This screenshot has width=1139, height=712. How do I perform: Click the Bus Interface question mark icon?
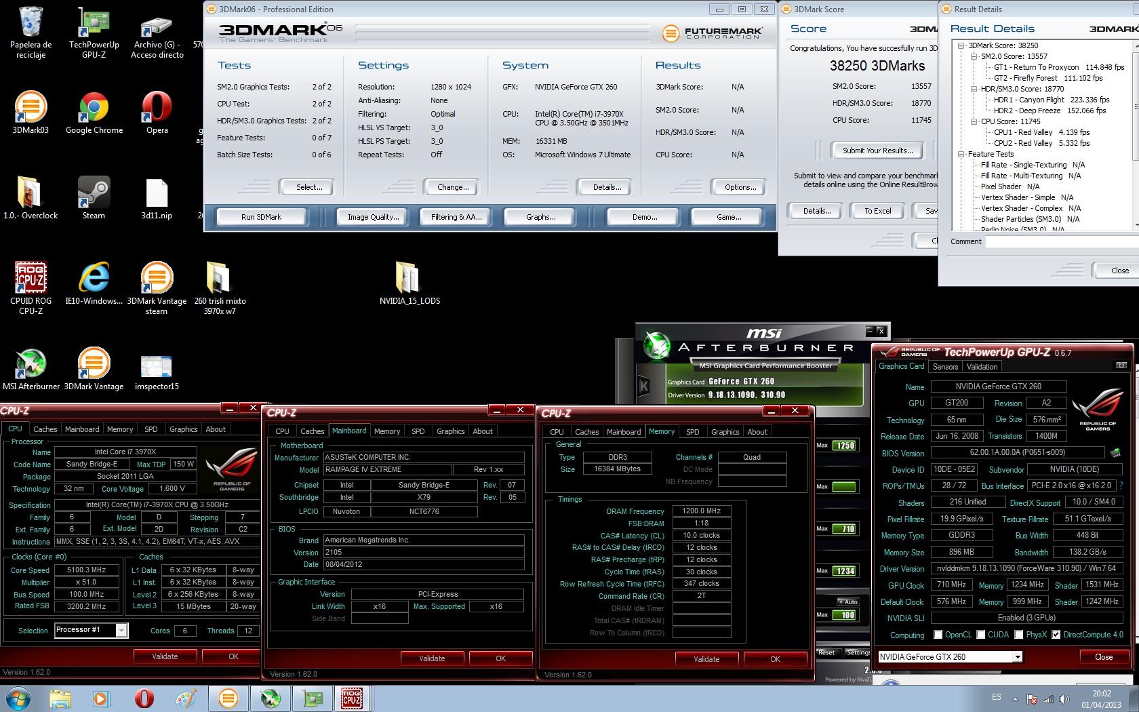[x=1121, y=486]
